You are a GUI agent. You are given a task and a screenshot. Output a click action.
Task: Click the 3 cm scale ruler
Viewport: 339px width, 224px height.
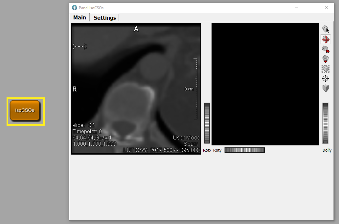click(x=195, y=89)
